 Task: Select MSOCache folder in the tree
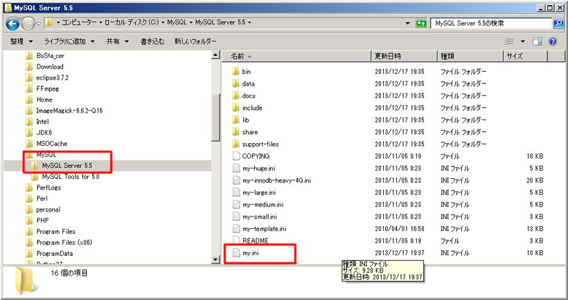coord(52,144)
